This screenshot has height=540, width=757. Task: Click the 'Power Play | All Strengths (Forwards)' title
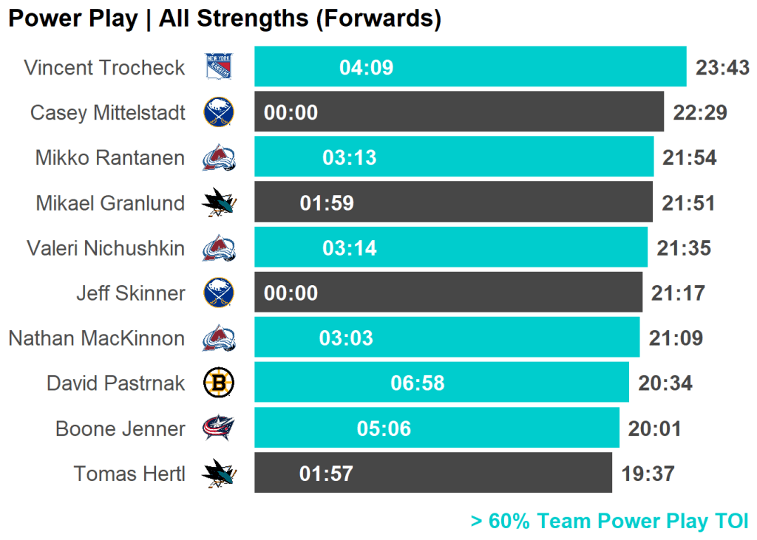point(225,19)
